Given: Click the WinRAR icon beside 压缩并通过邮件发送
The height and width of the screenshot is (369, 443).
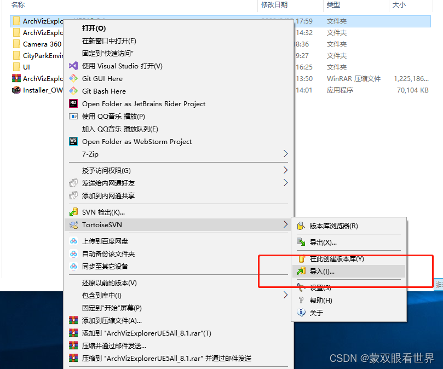Looking at the screenshot, I should tap(73, 345).
